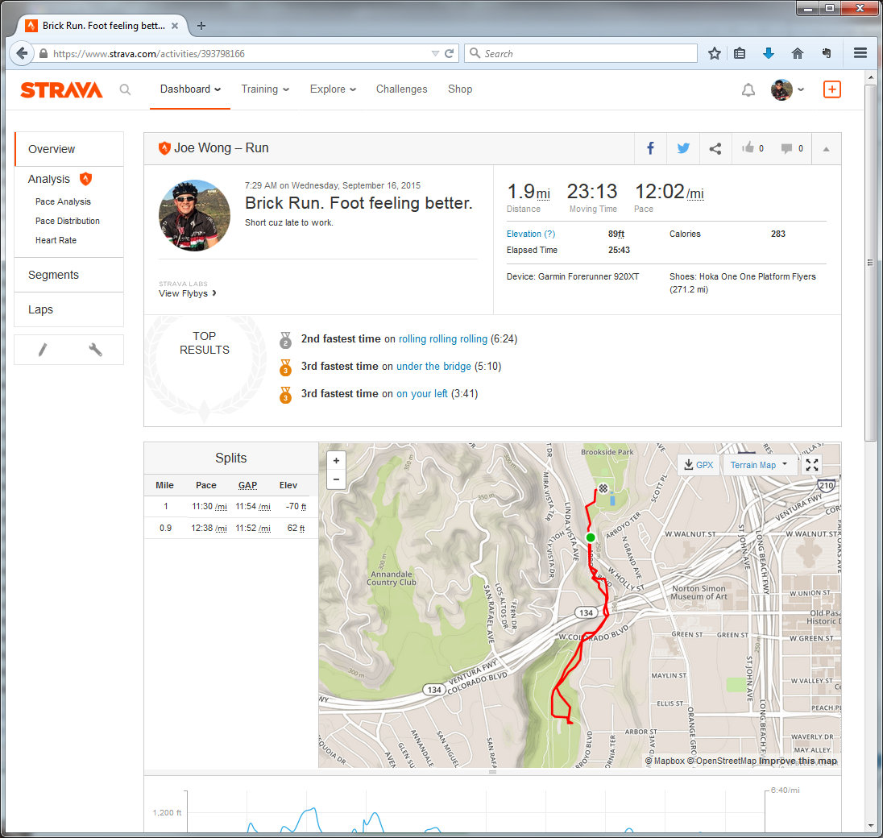
Task: Edit activity with the pencil icon
Action: [x=43, y=349]
